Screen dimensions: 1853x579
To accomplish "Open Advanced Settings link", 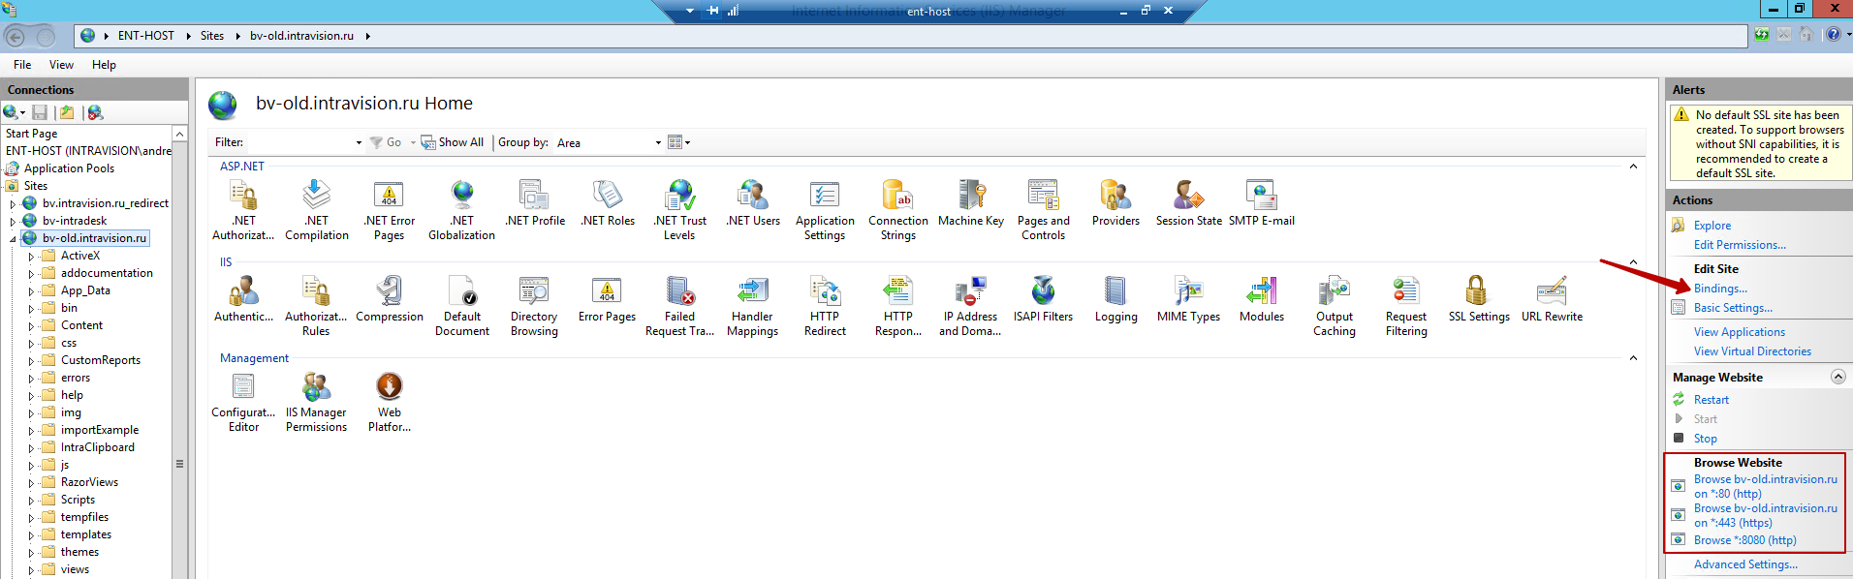I will pyautogui.click(x=1745, y=564).
